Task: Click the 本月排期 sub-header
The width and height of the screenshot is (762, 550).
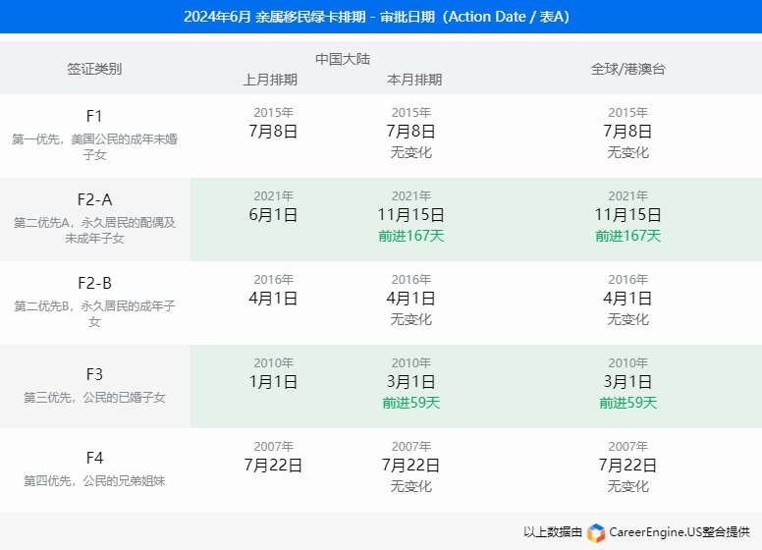Action: [x=414, y=80]
